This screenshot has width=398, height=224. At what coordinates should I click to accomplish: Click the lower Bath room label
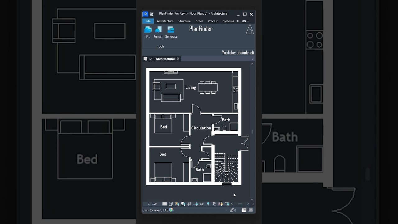tap(200, 170)
